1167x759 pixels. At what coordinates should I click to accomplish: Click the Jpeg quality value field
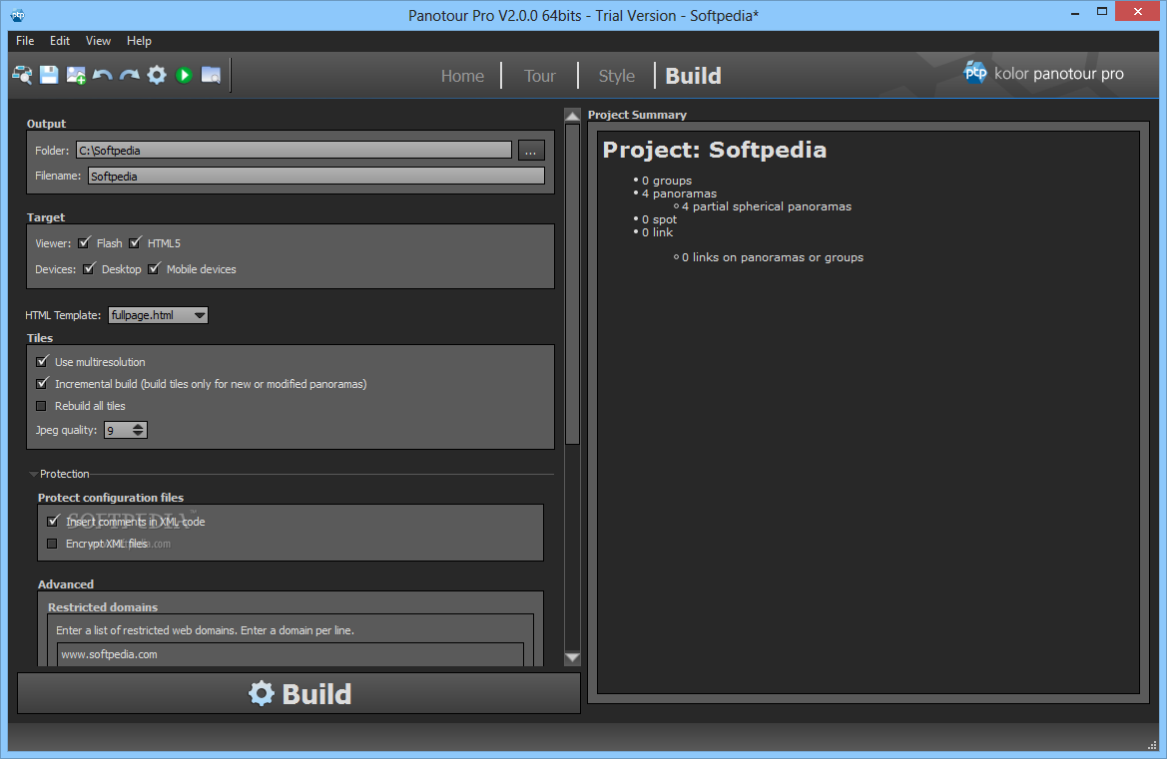coord(118,431)
